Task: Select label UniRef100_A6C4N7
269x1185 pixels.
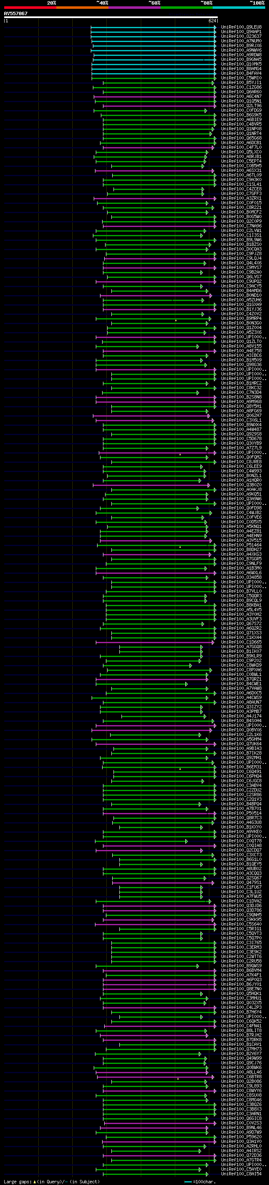Action: 241,97
